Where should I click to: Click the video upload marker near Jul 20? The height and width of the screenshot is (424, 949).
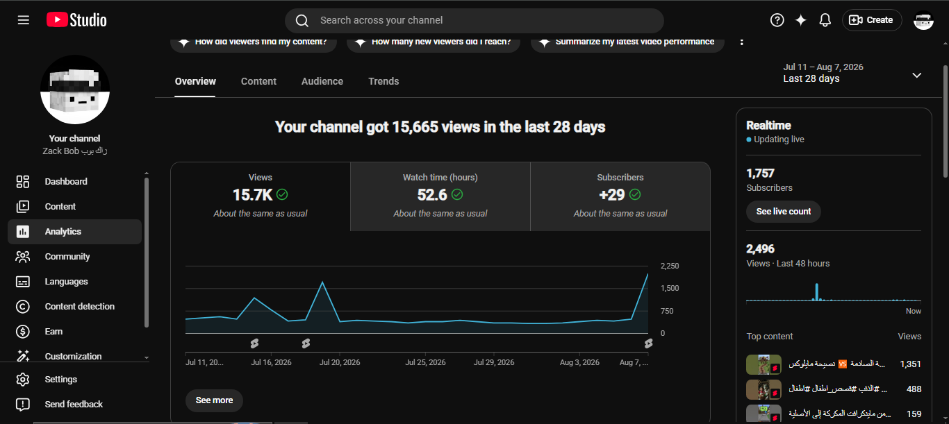[306, 344]
